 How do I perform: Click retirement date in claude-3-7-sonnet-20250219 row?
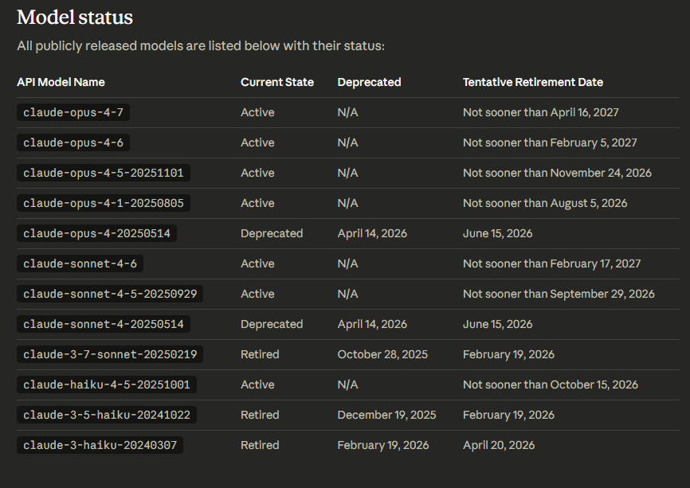tap(508, 354)
